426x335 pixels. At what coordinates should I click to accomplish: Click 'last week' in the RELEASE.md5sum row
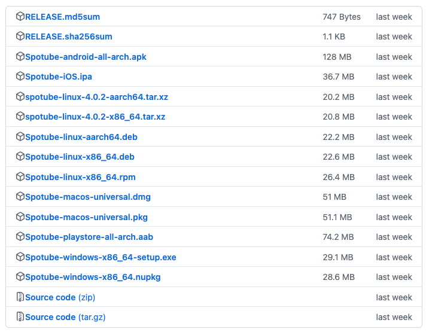point(394,17)
